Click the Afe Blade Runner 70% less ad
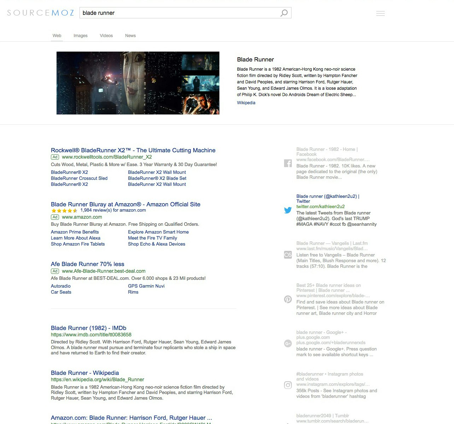Viewport: 454px width, 424px height. [87, 264]
